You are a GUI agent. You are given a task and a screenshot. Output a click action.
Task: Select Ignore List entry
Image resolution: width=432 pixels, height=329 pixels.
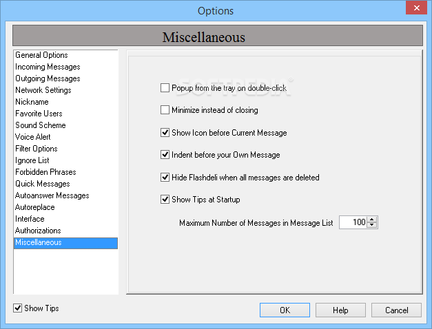(x=65, y=160)
